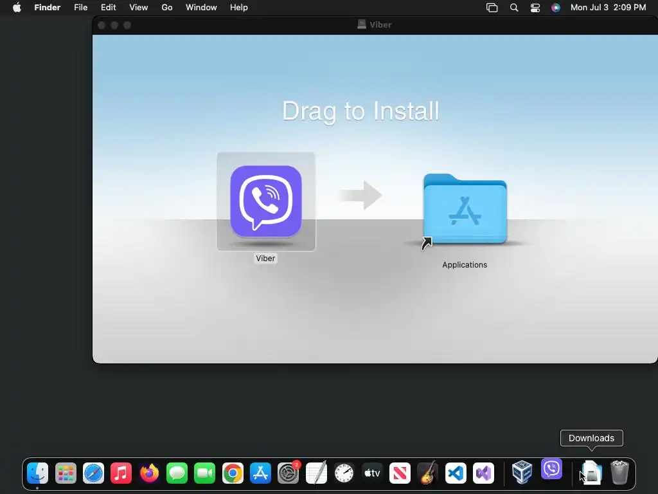Open Messages from the dock

pos(177,473)
